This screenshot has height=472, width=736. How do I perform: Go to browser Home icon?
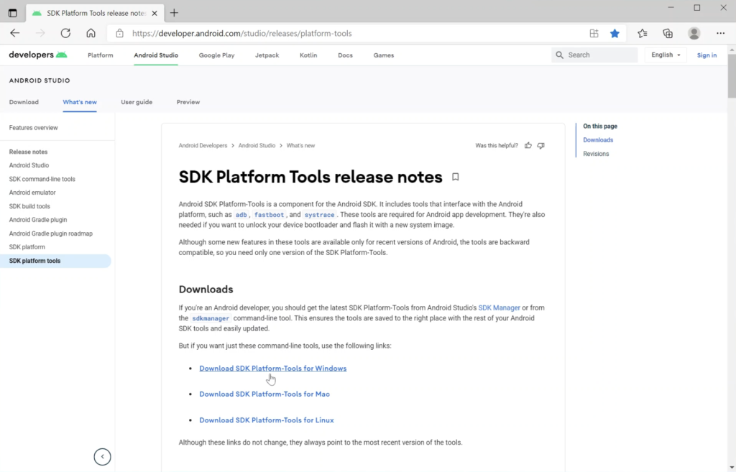click(91, 33)
